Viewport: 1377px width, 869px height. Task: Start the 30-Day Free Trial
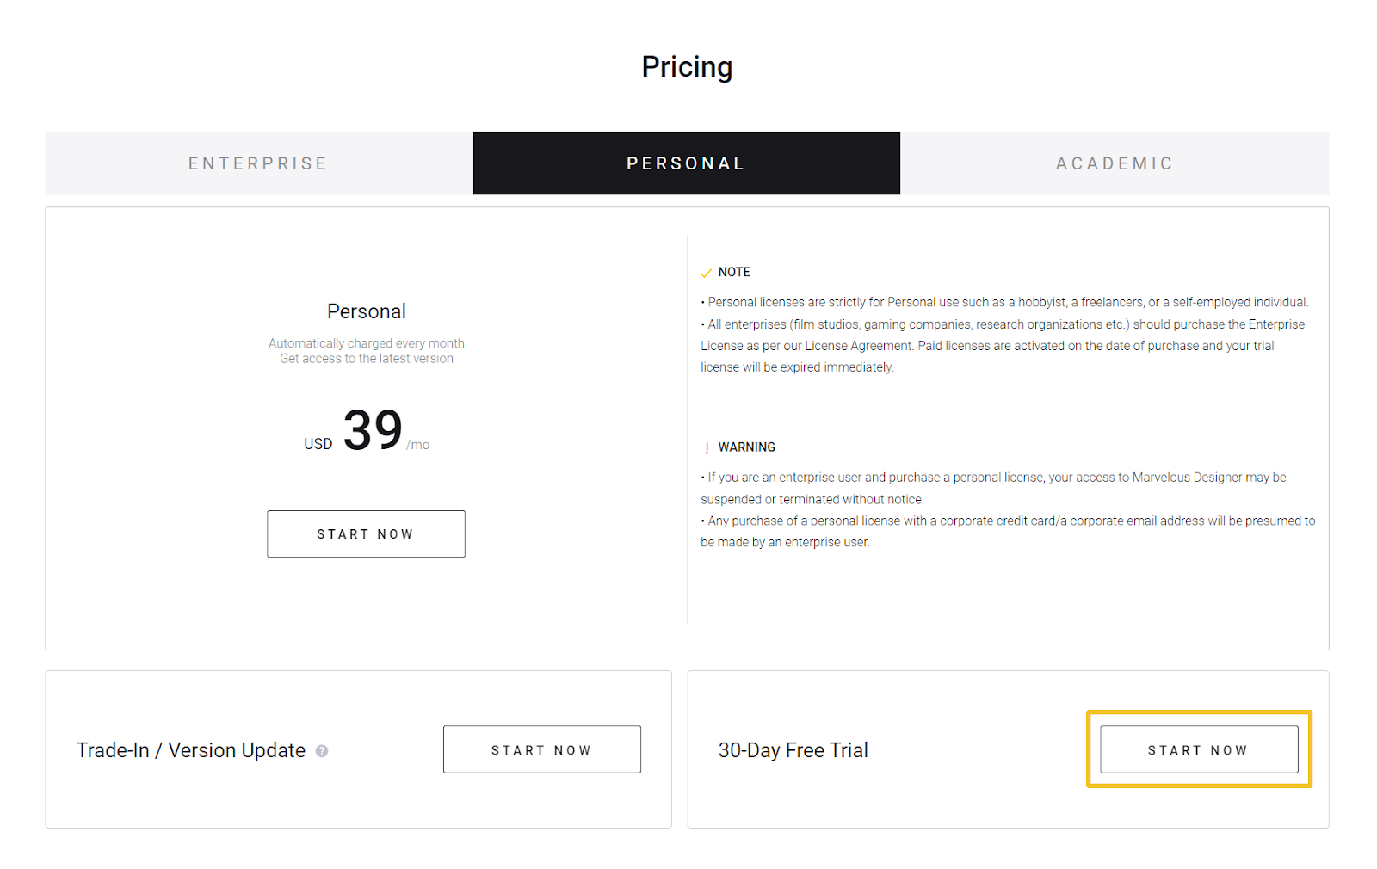[x=1198, y=749]
